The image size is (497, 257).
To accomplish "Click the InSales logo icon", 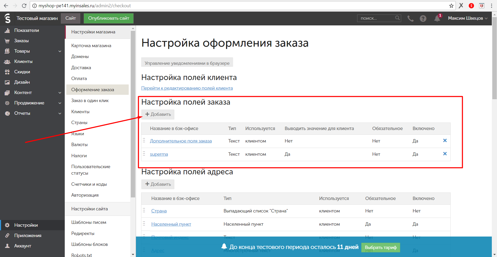I will coord(8,18).
